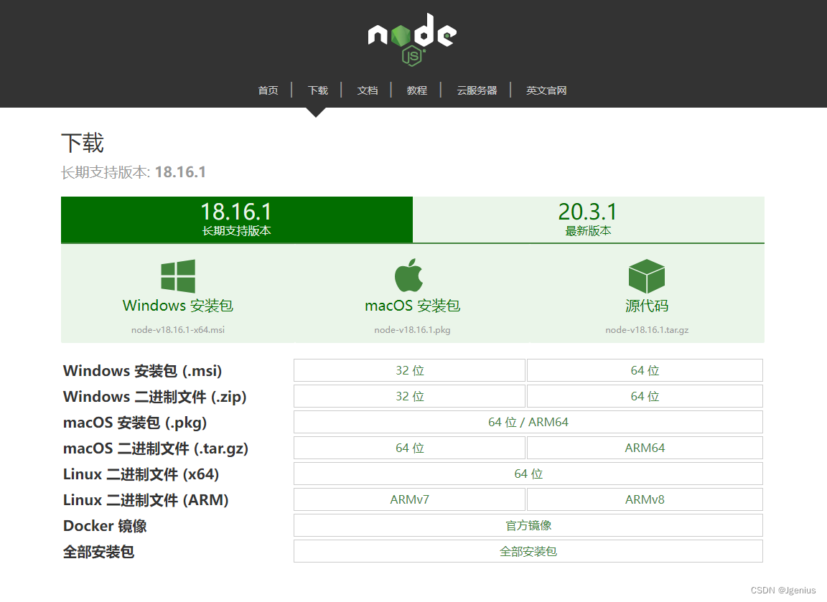
Task: Click the Apple logo icon
Action: [x=408, y=276]
